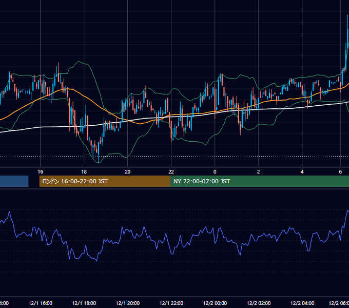Click the 20 hour label on price chart axis

127,172
